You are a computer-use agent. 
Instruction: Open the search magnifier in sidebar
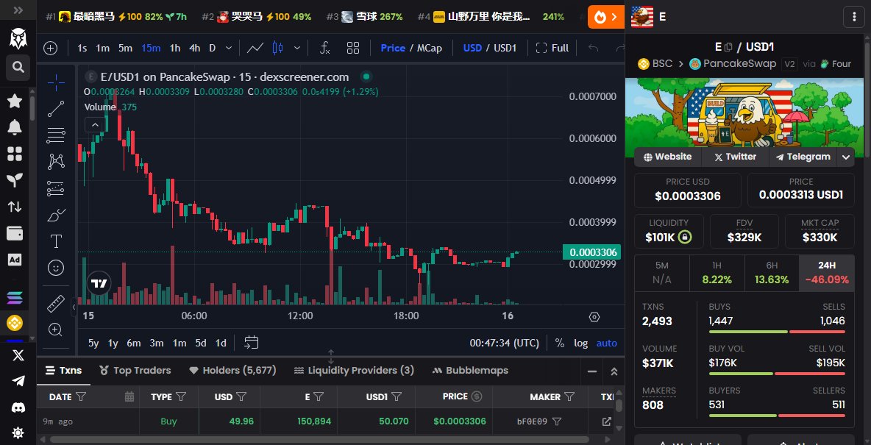[x=18, y=67]
